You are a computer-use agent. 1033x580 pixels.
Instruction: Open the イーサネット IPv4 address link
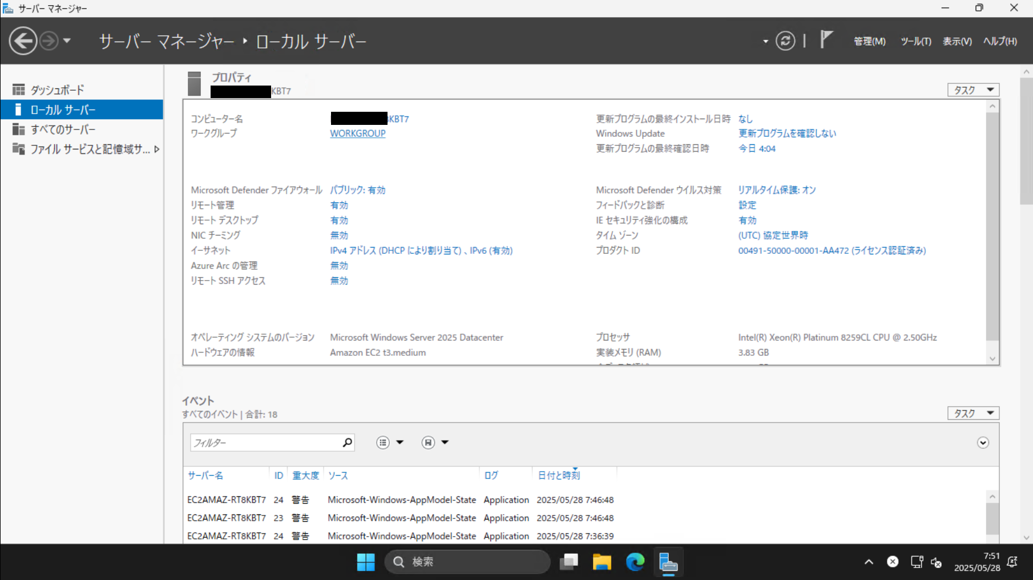pos(421,250)
